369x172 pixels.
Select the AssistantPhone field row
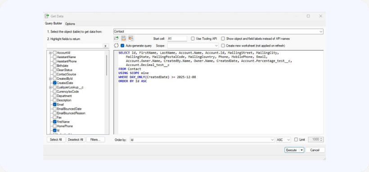coord(67,61)
